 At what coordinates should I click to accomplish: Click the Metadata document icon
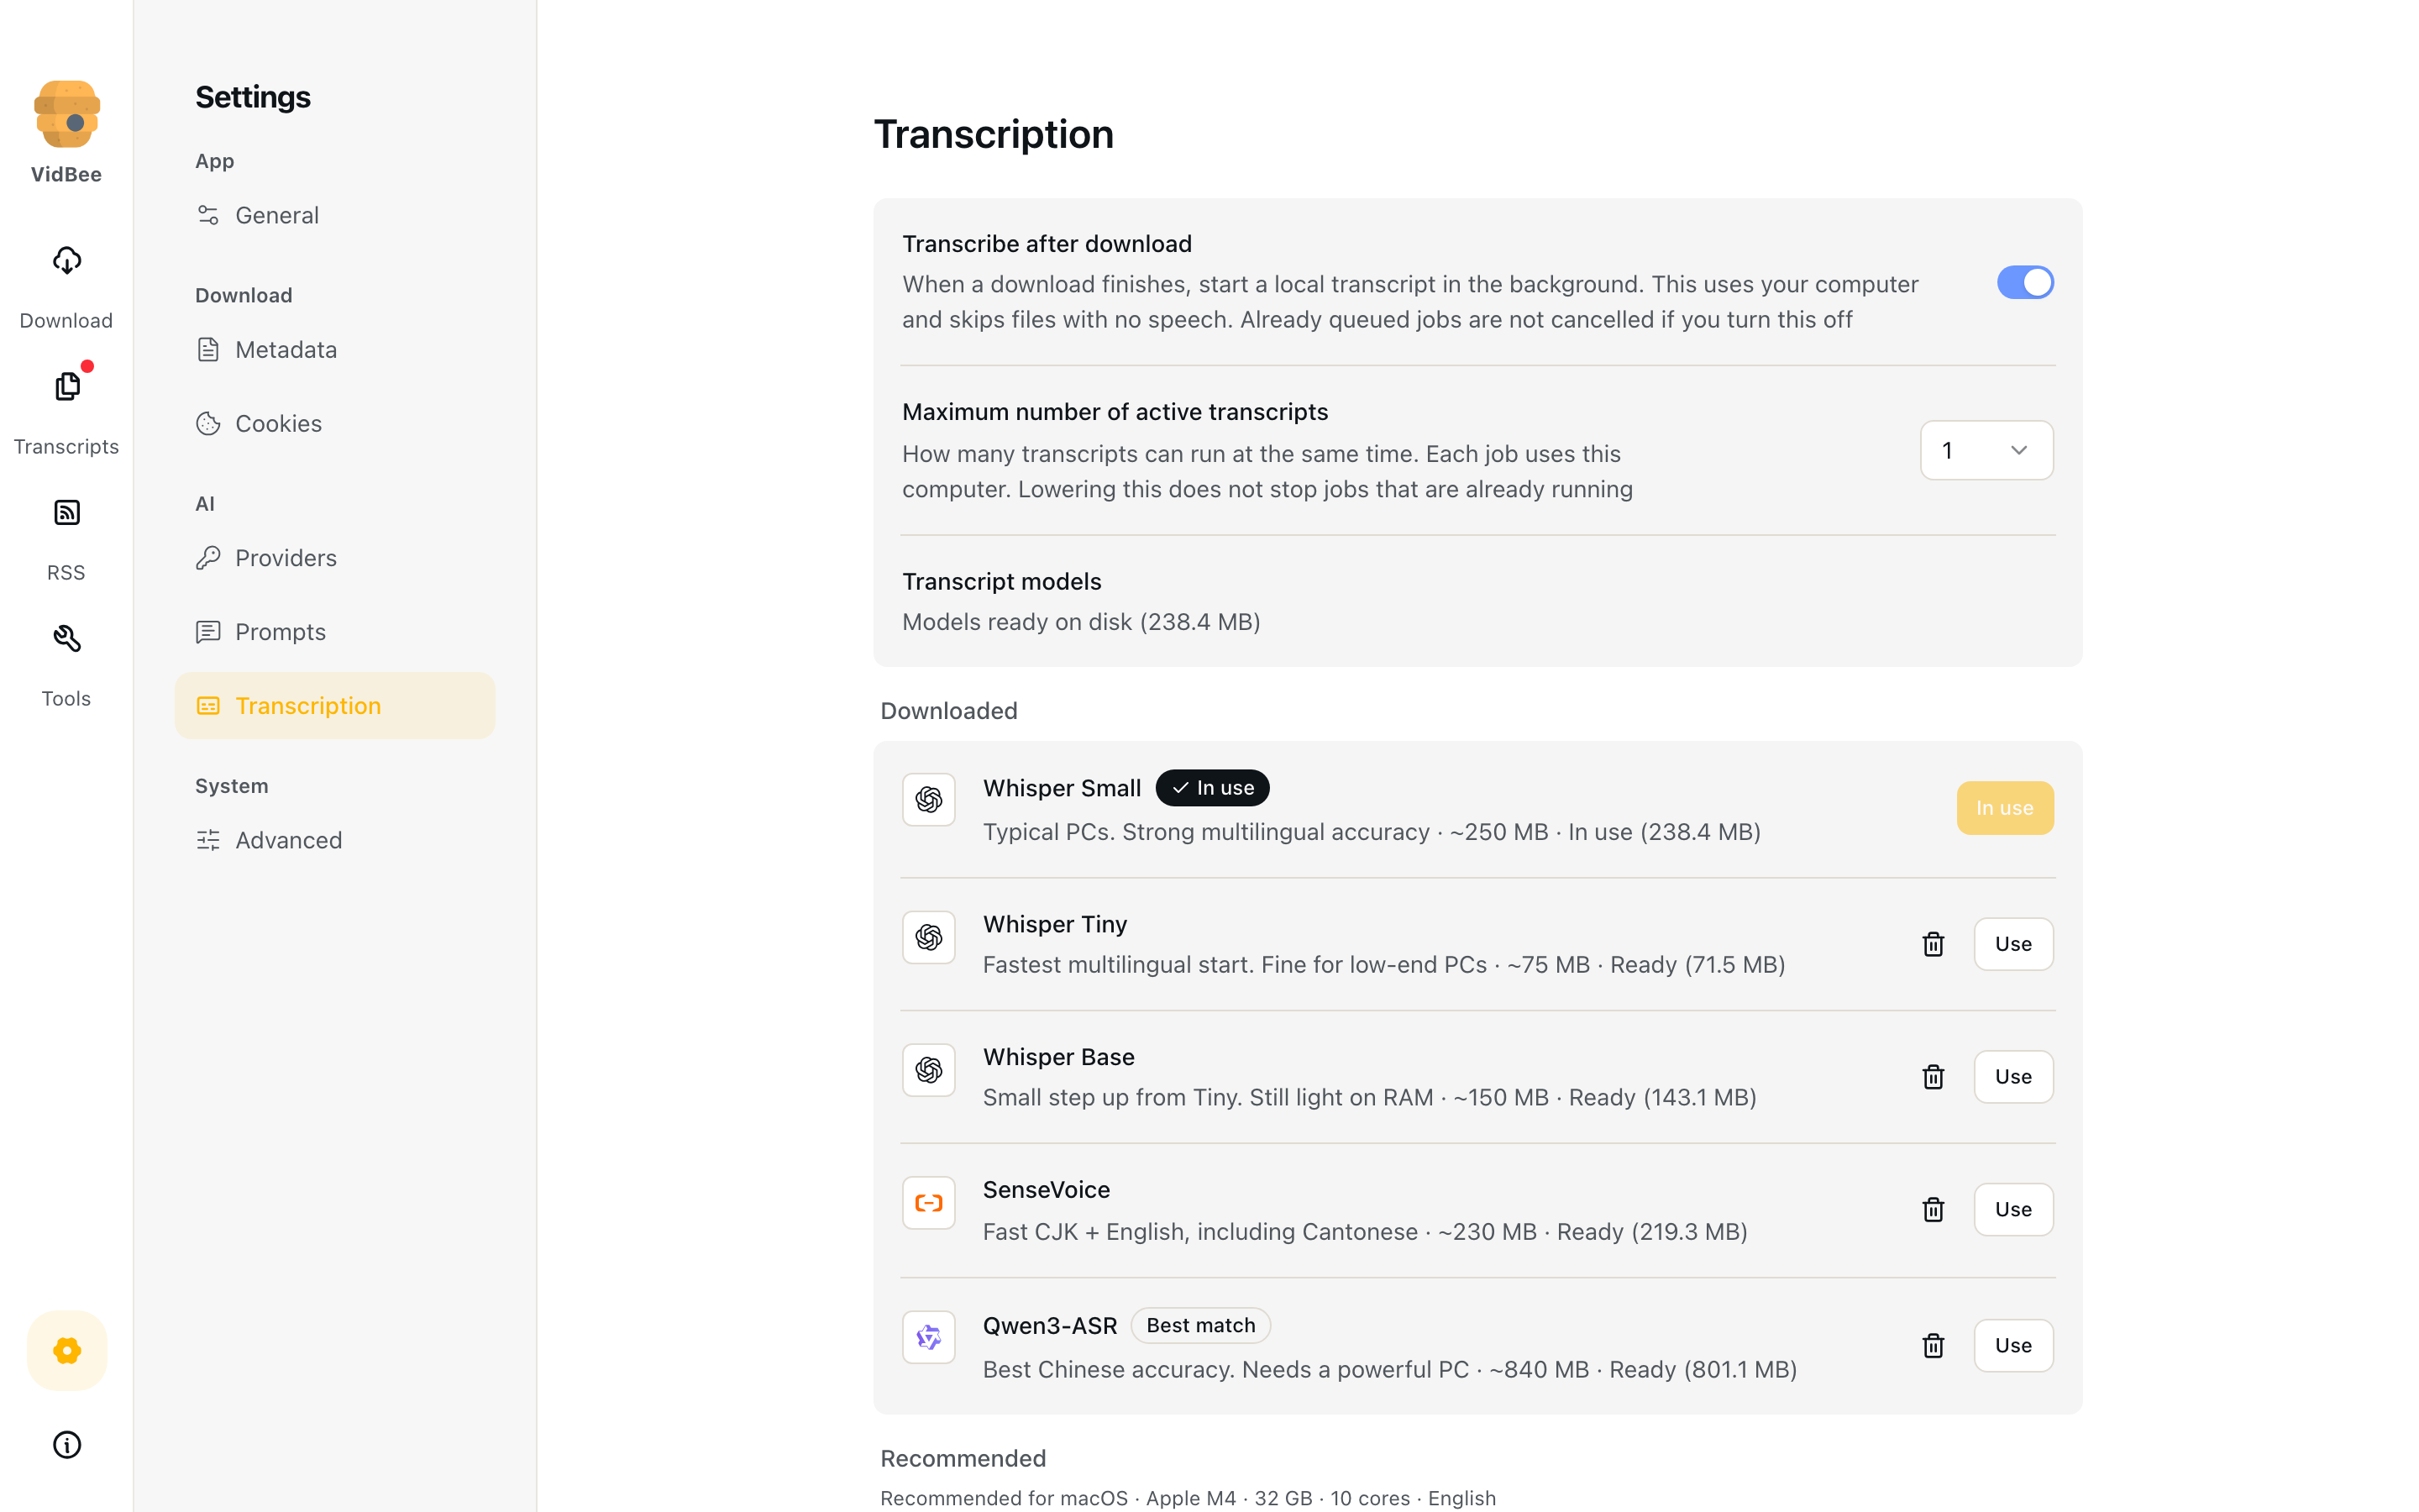pos(208,349)
